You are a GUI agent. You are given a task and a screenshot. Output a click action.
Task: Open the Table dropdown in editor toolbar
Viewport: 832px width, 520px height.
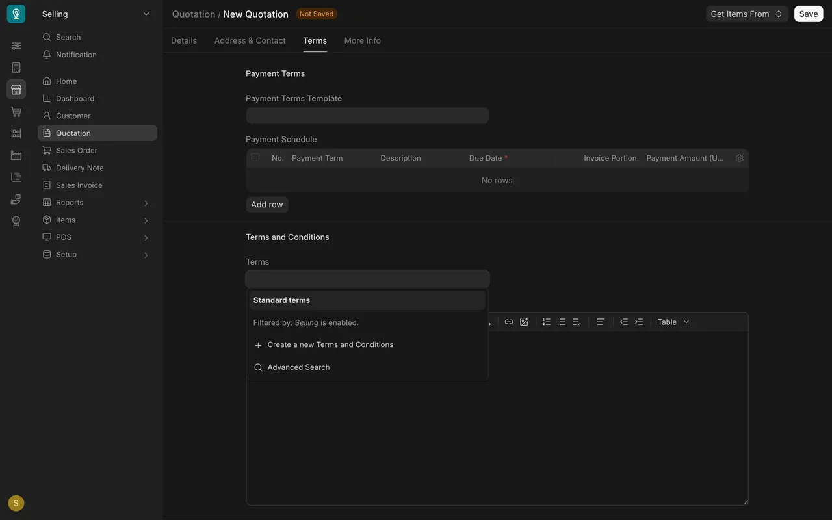click(673, 322)
